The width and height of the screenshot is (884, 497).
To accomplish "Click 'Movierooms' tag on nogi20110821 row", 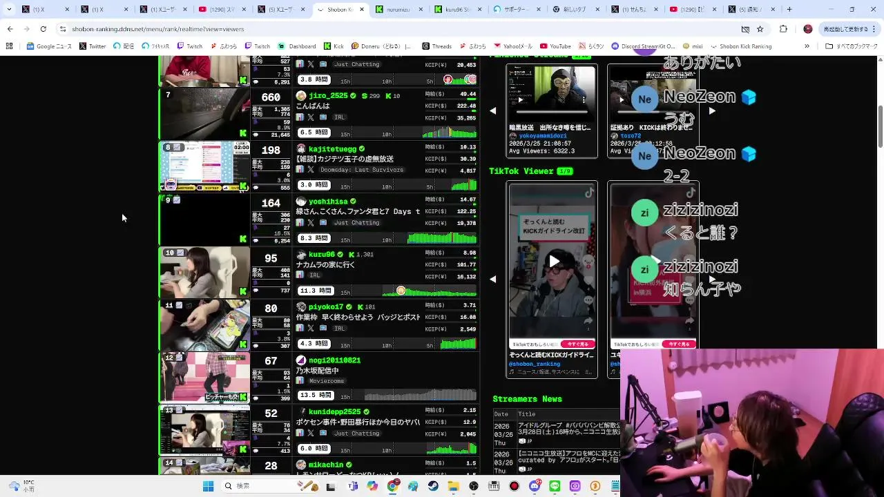I will [x=327, y=381].
